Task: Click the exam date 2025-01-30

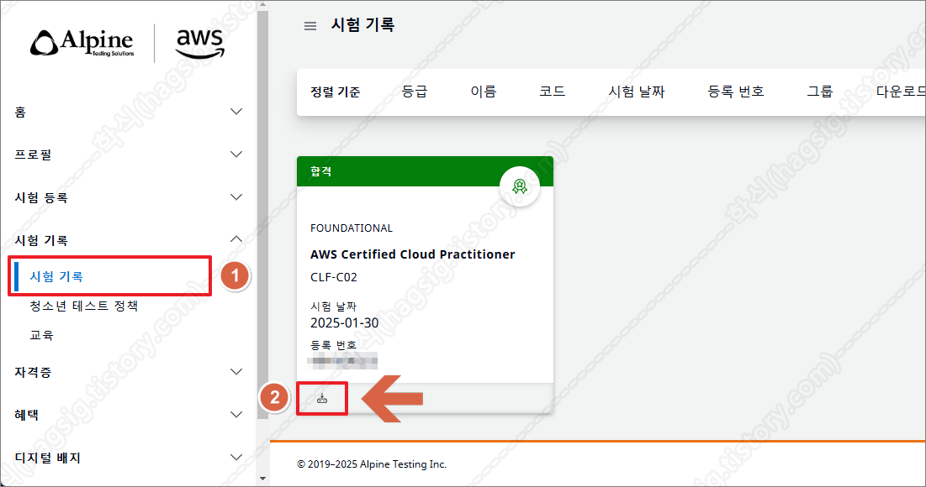Action: pyautogui.click(x=344, y=323)
